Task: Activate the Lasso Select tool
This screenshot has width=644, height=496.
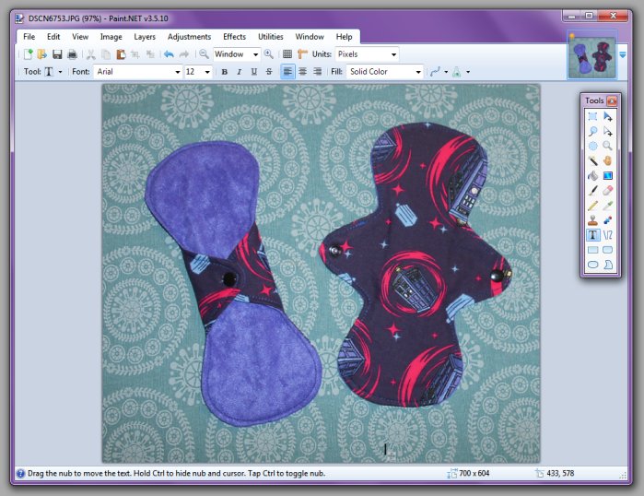Action: [592, 132]
